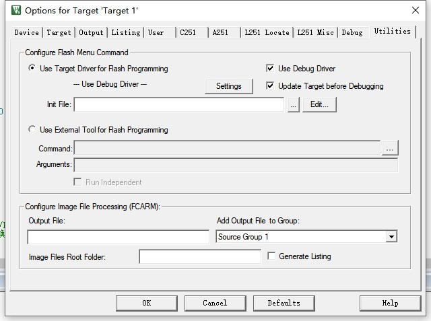Image resolution: width=431 pixels, height=321 pixels.
Task: Open flash driver Settings
Action: (x=229, y=86)
